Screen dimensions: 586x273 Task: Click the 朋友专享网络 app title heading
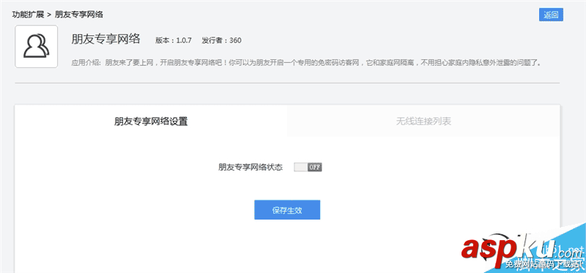pyautogui.click(x=105, y=39)
